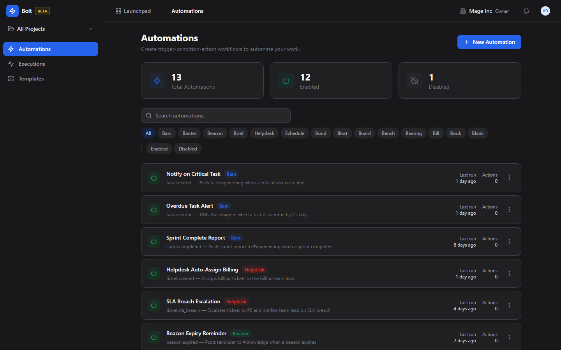This screenshot has width=561, height=350.
Task: Click the Templates layout icon in sidebar
Action: tap(11, 79)
